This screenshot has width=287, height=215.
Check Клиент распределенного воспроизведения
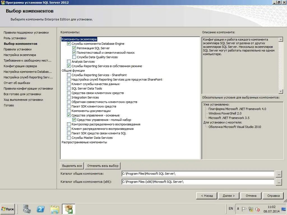point(69,129)
